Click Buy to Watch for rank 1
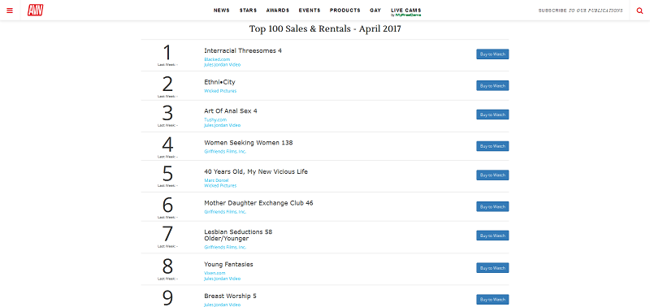 pos(492,54)
